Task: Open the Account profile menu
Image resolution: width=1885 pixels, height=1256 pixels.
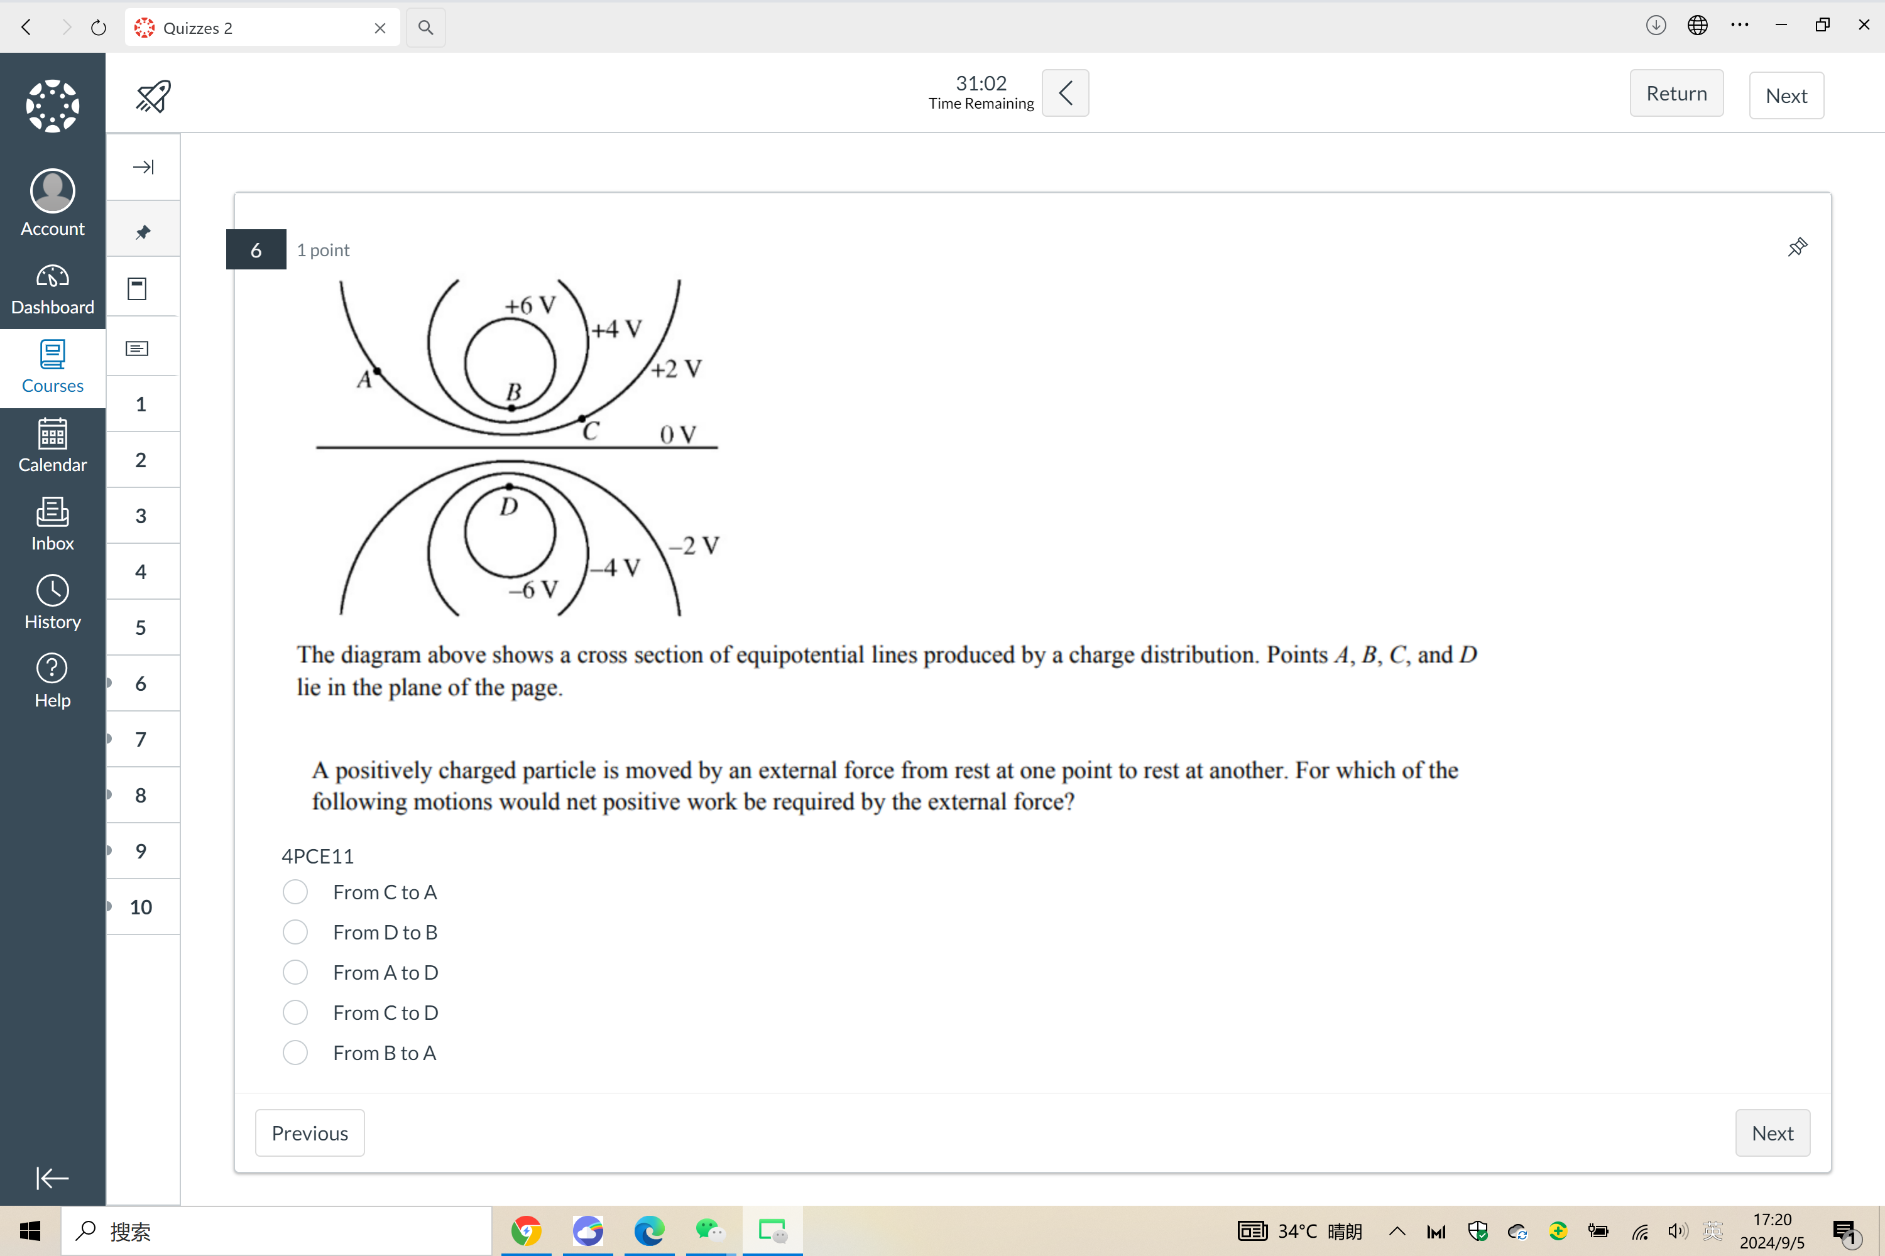Action: (52, 203)
